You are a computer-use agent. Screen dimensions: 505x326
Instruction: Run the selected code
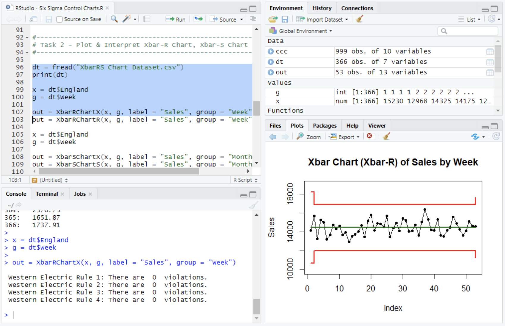coord(175,19)
